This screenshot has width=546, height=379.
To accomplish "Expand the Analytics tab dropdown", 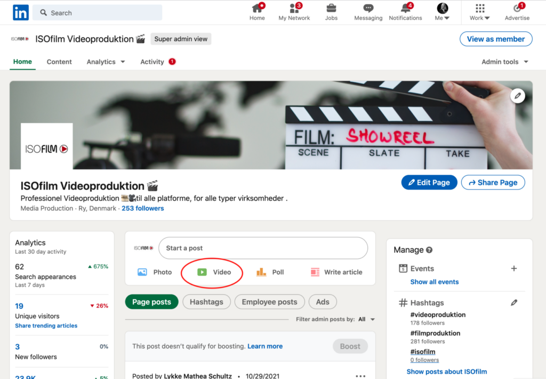I will [106, 62].
